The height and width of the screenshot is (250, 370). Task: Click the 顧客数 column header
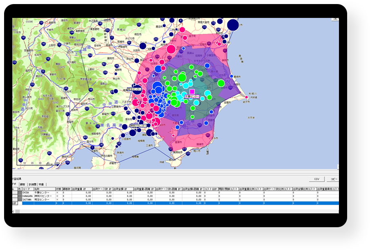67,189
